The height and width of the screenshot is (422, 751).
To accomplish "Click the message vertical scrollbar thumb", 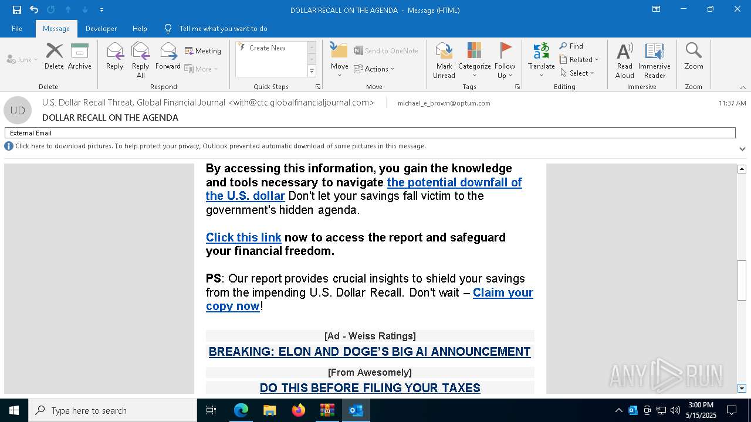I will 742,280.
